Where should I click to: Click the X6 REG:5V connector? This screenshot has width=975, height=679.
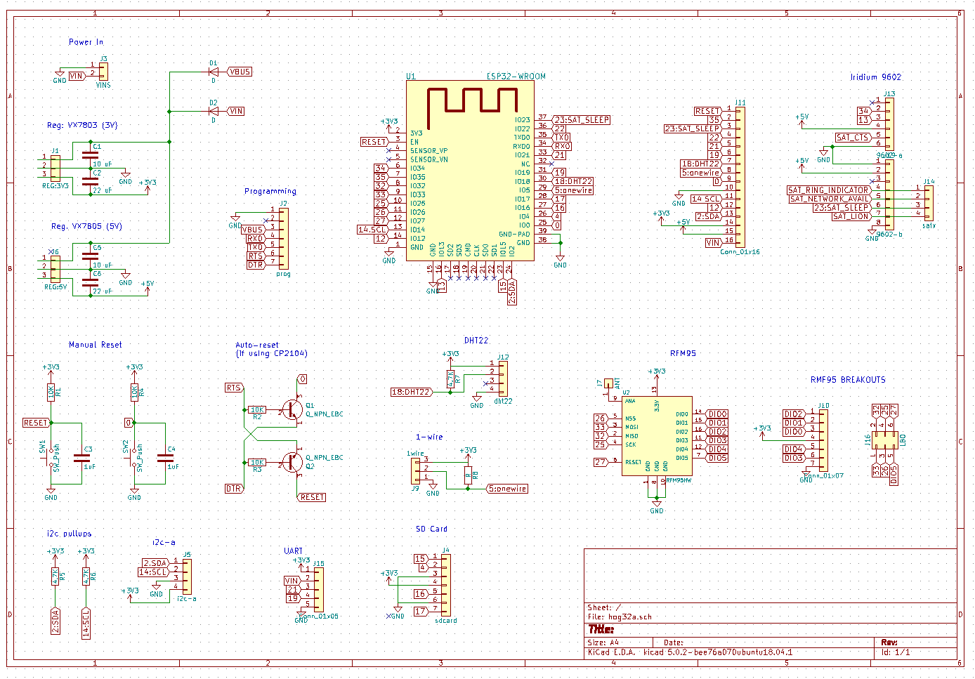coord(55,268)
